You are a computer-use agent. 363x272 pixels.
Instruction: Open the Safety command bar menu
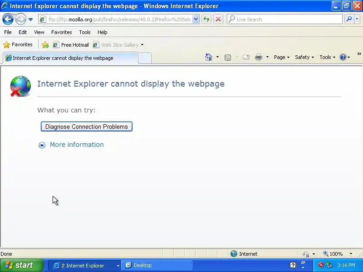pyautogui.click(x=304, y=57)
